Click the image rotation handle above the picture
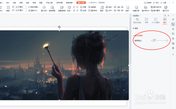The width and height of the screenshot is (176, 109). pos(59,27)
